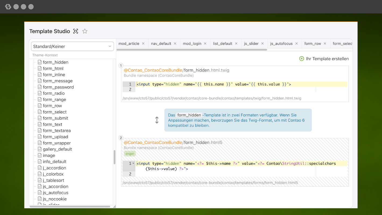Image resolution: width=382 pixels, height=215 pixels.
Task: Switch to the mod_login tab
Action: [x=192, y=44]
